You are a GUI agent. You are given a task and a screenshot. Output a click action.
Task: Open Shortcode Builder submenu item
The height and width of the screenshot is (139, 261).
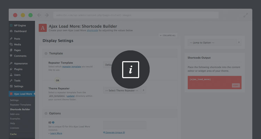click(x=20, y=109)
